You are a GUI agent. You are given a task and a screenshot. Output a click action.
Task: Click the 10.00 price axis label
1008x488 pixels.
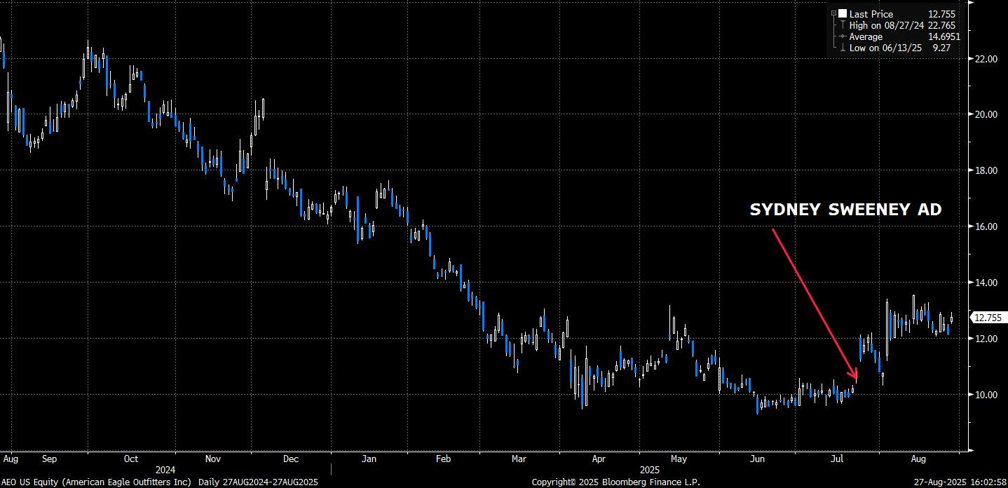tap(986, 395)
